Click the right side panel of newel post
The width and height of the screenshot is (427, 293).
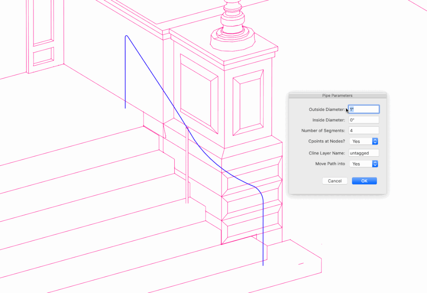tap(248, 102)
